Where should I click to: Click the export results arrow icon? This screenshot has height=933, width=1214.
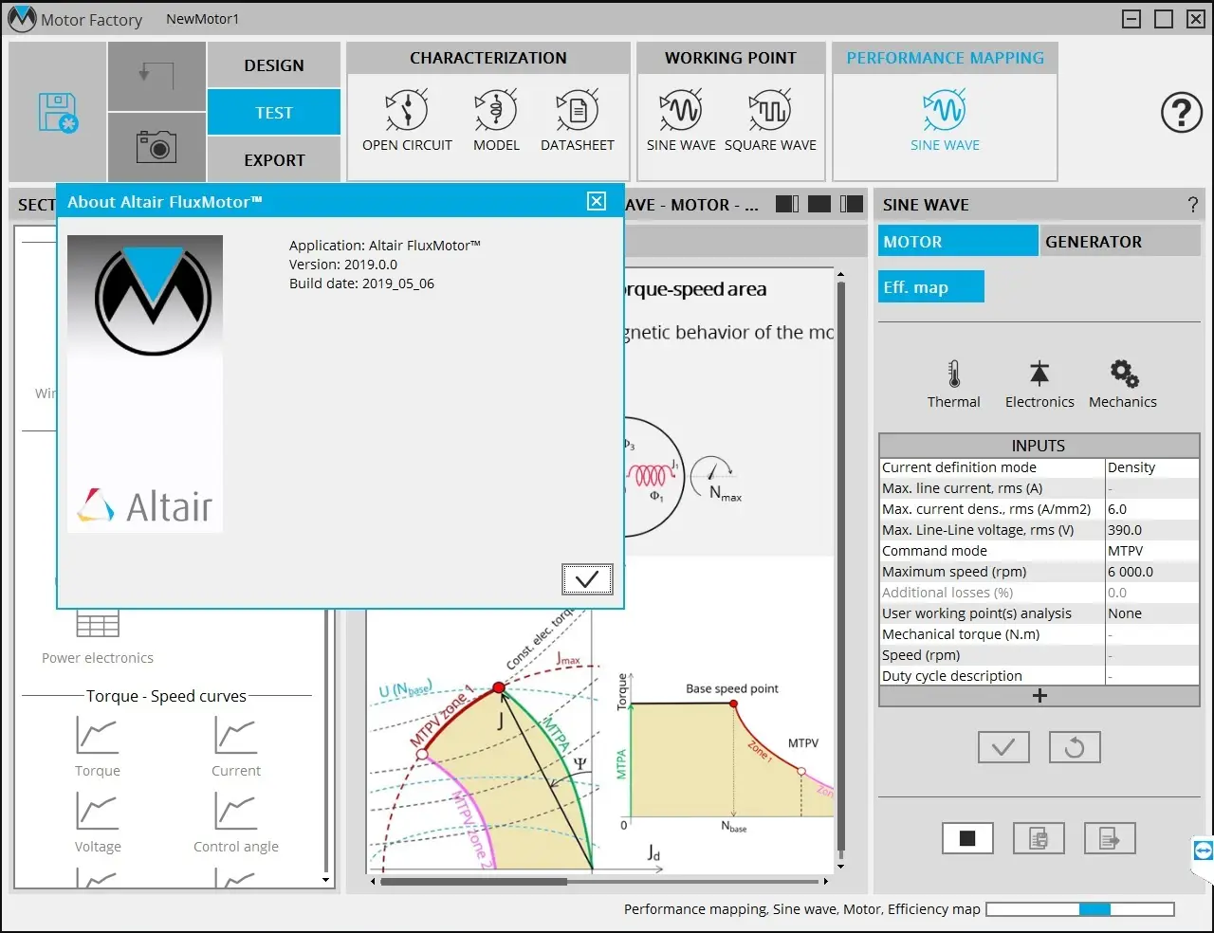pyautogui.click(x=1110, y=838)
